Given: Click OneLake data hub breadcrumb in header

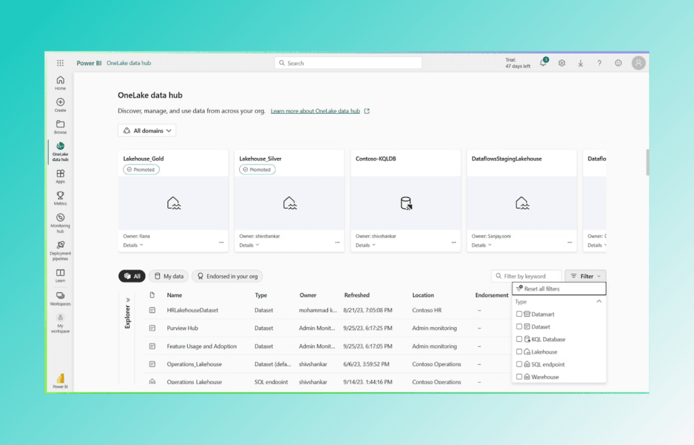Looking at the screenshot, I should 129,63.
